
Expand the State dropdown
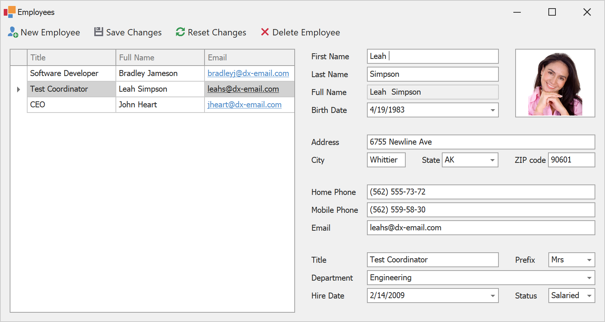coord(492,160)
